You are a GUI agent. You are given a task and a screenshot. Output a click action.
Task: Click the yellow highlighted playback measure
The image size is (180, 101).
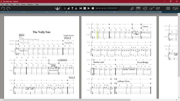coord(97,31)
